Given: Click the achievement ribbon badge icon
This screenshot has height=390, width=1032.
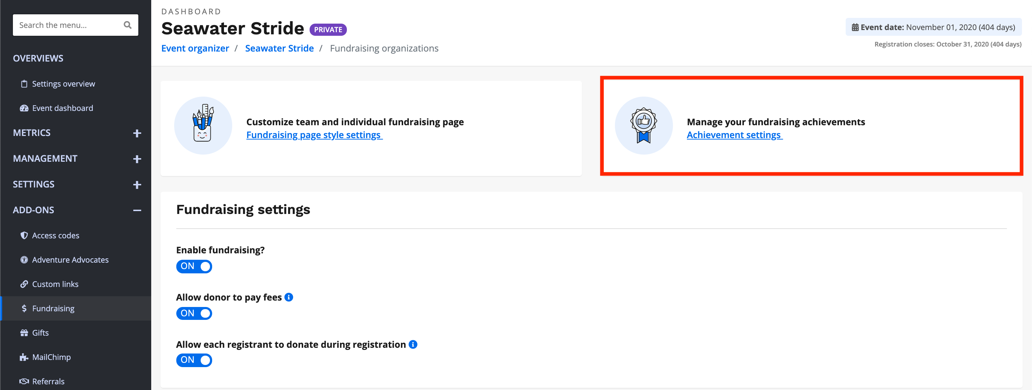Looking at the screenshot, I should (644, 126).
